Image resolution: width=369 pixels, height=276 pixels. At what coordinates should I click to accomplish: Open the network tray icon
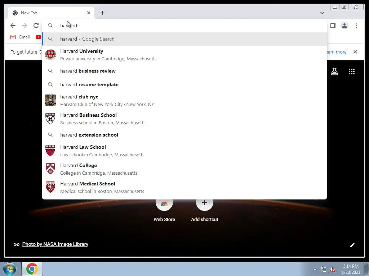(324, 269)
